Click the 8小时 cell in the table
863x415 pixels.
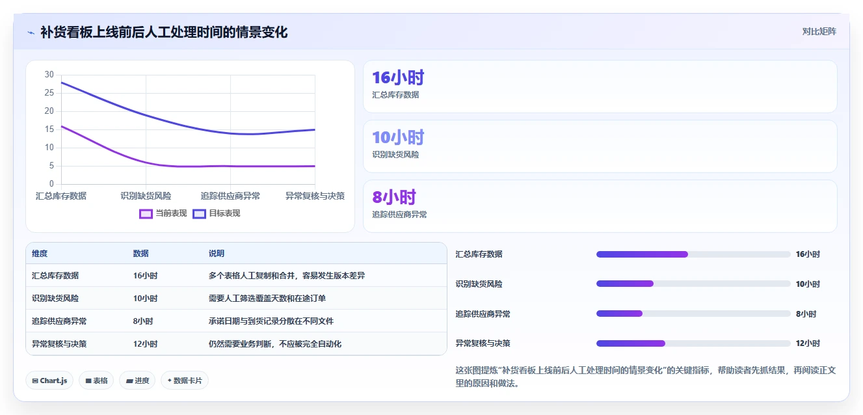coord(143,321)
